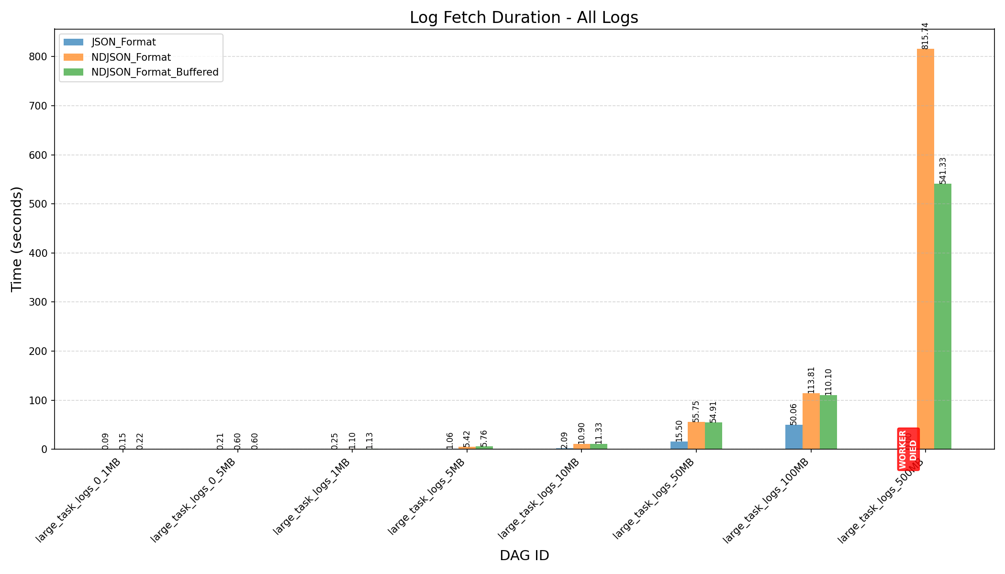Click the large_task_logs_0_1MB axis label
Image resolution: width=1005 pixels, height=574 pixels.
pos(78,500)
